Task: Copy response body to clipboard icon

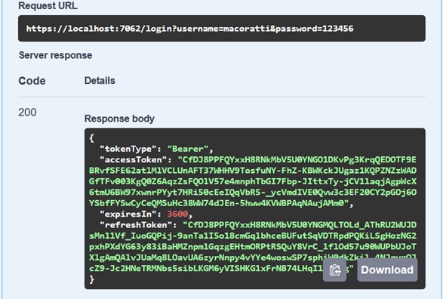Action: (334, 270)
